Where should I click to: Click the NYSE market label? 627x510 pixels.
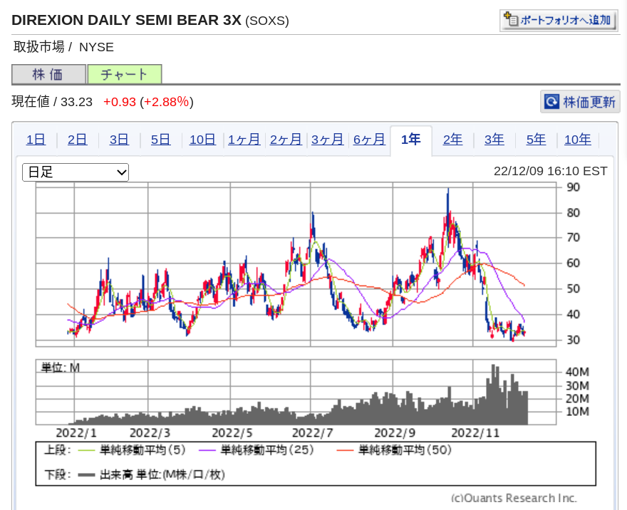[x=96, y=47]
